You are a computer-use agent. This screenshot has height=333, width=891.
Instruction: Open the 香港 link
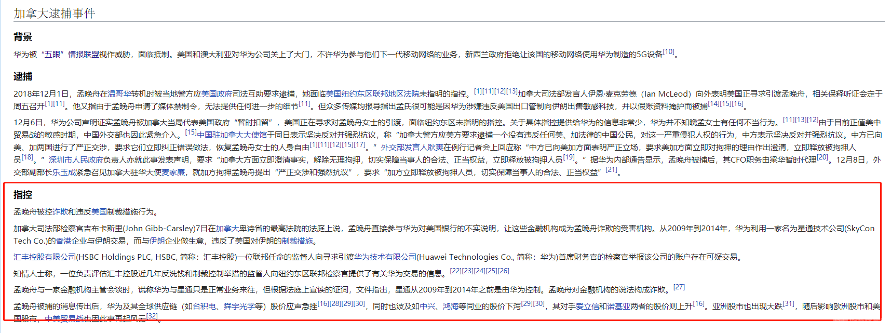click(x=64, y=241)
